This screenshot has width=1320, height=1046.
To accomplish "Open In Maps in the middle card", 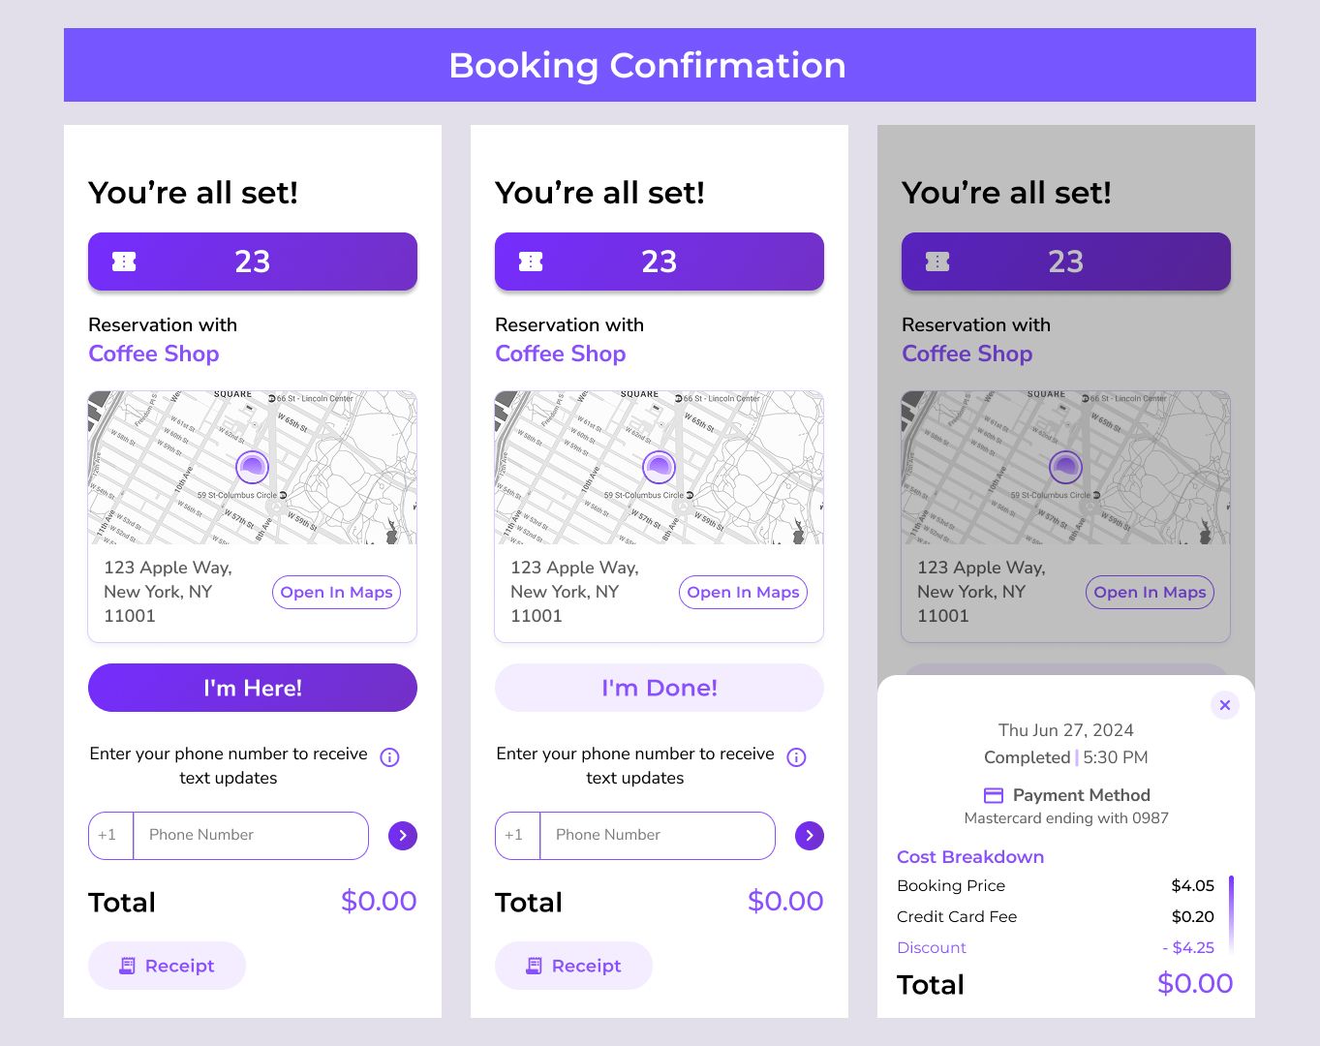I will coord(743,593).
